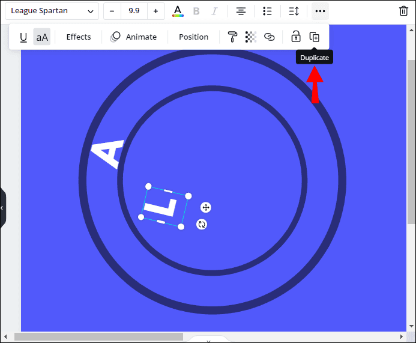Open the Position menu
This screenshot has height=343, width=416.
193,37
